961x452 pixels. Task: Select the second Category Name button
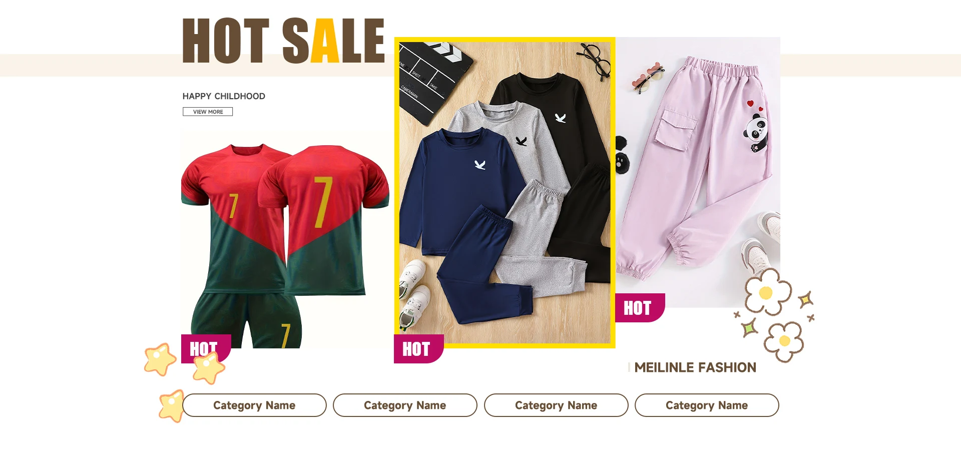(405, 405)
